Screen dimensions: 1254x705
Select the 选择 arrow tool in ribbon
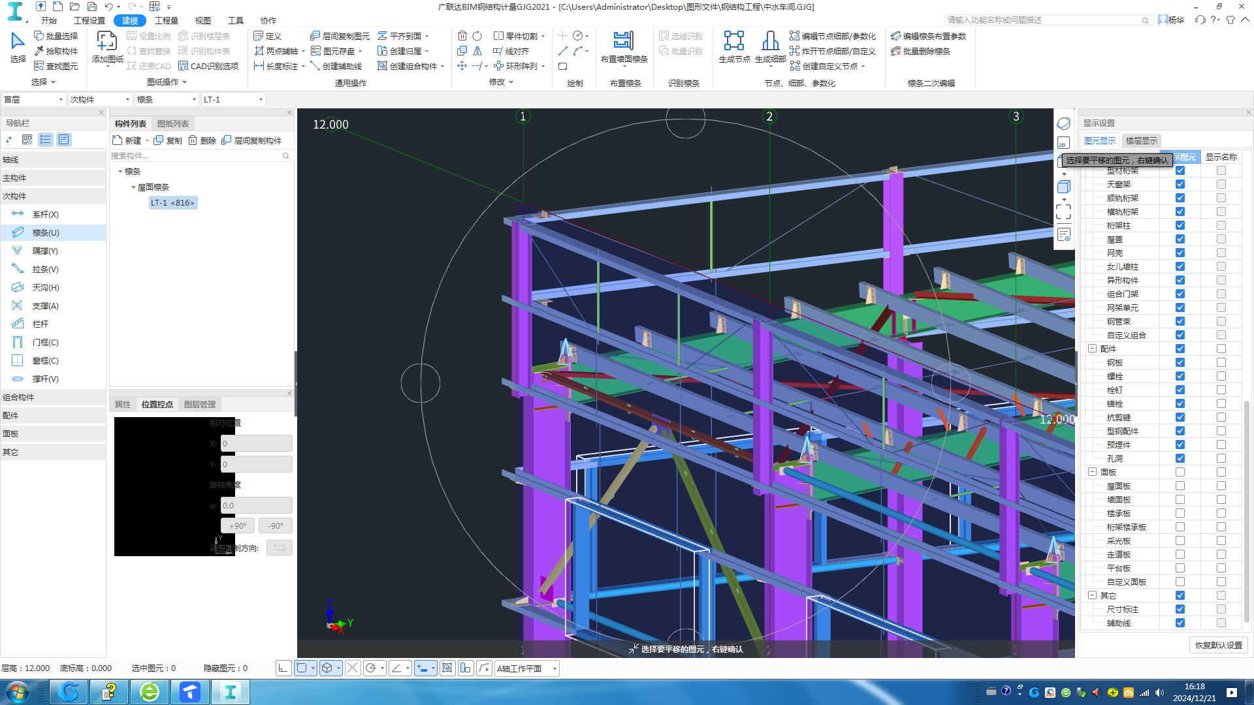(18, 47)
